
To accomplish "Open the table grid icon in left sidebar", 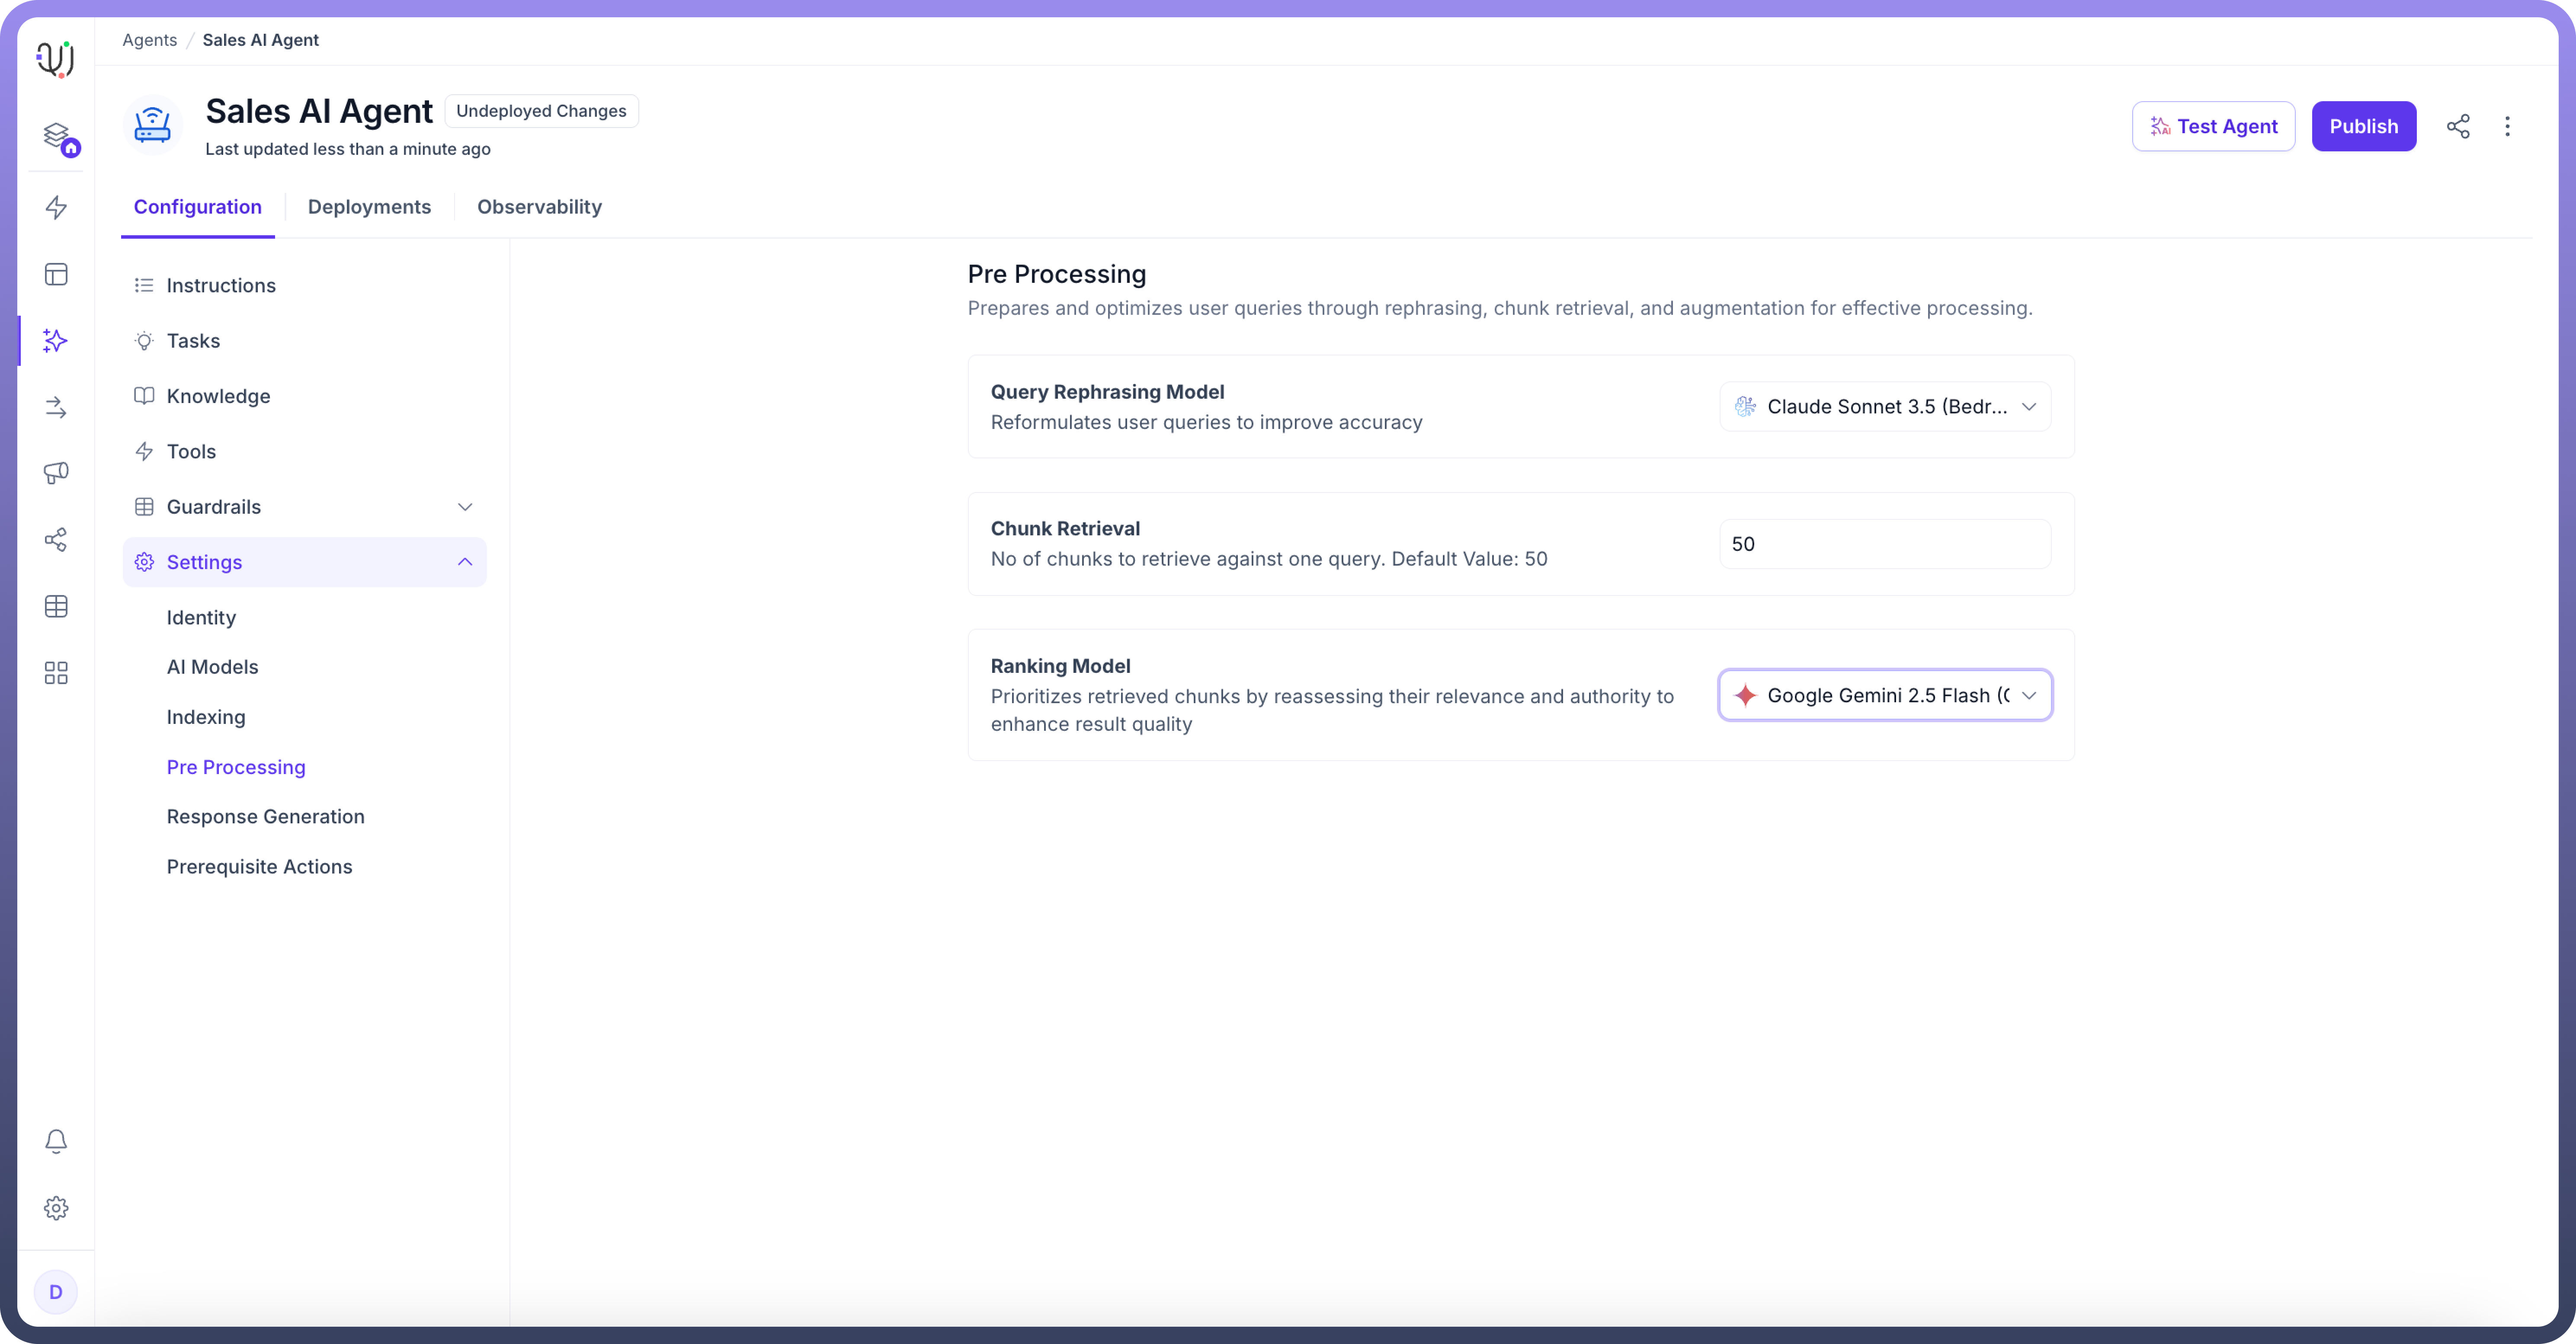I will coord(56,606).
